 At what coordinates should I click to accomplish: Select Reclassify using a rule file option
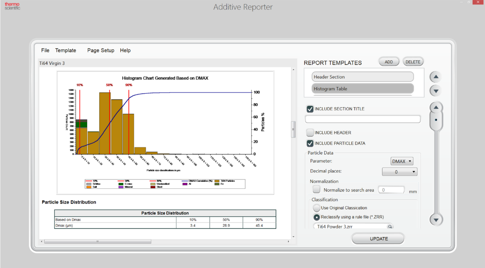coord(316,217)
